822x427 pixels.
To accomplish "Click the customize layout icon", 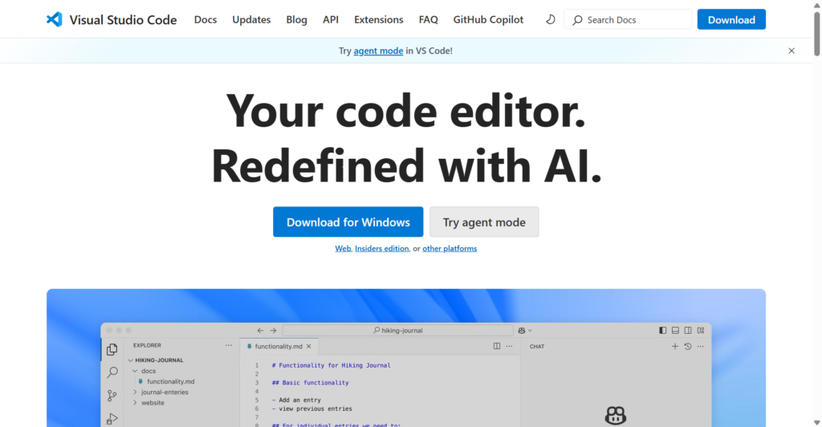I will 700,331.
